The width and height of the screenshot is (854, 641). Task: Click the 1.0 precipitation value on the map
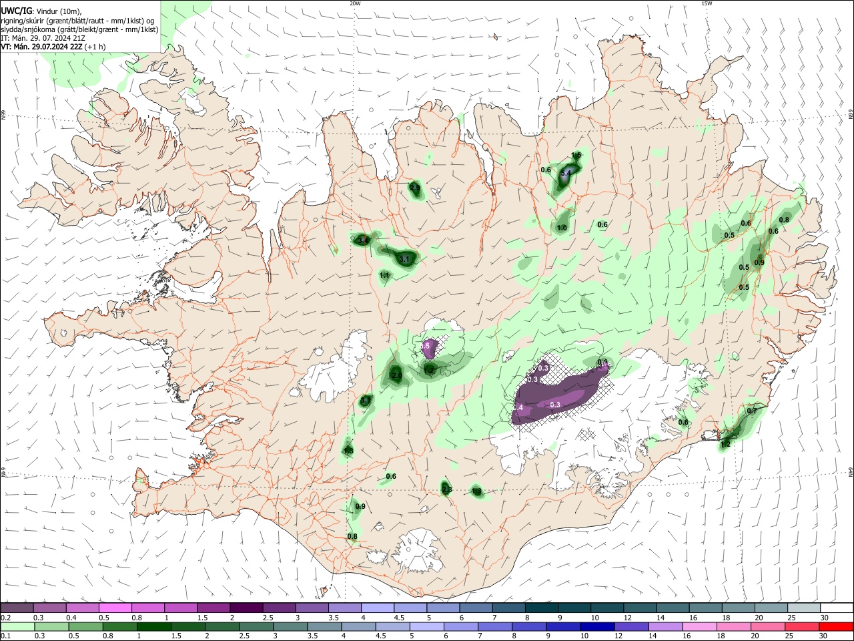point(562,228)
